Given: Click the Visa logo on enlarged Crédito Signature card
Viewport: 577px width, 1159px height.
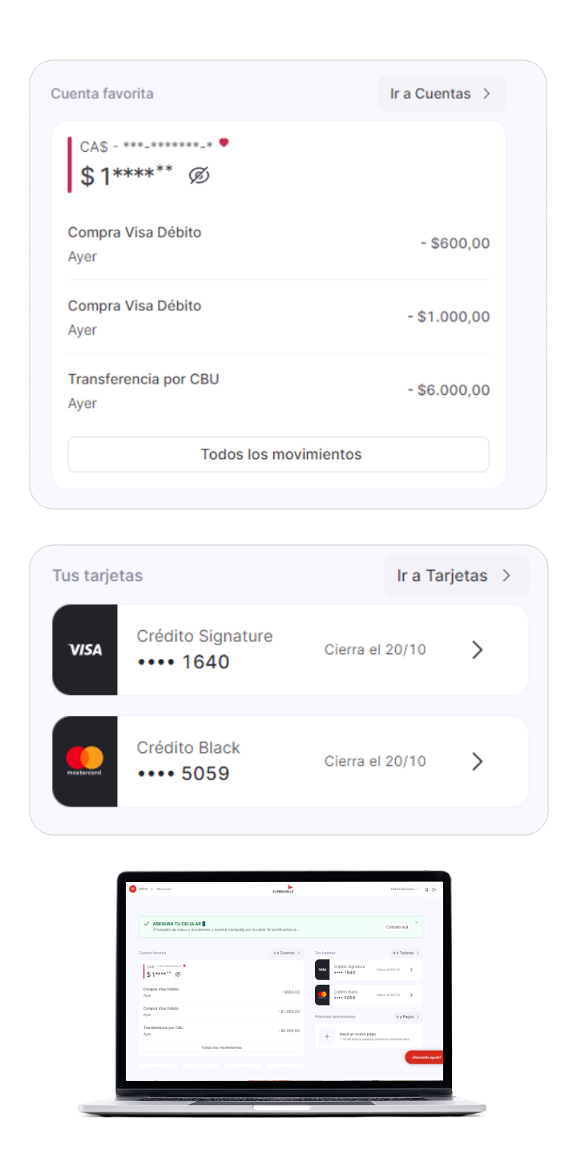Looking at the screenshot, I should pyautogui.click(x=85, y=649).
